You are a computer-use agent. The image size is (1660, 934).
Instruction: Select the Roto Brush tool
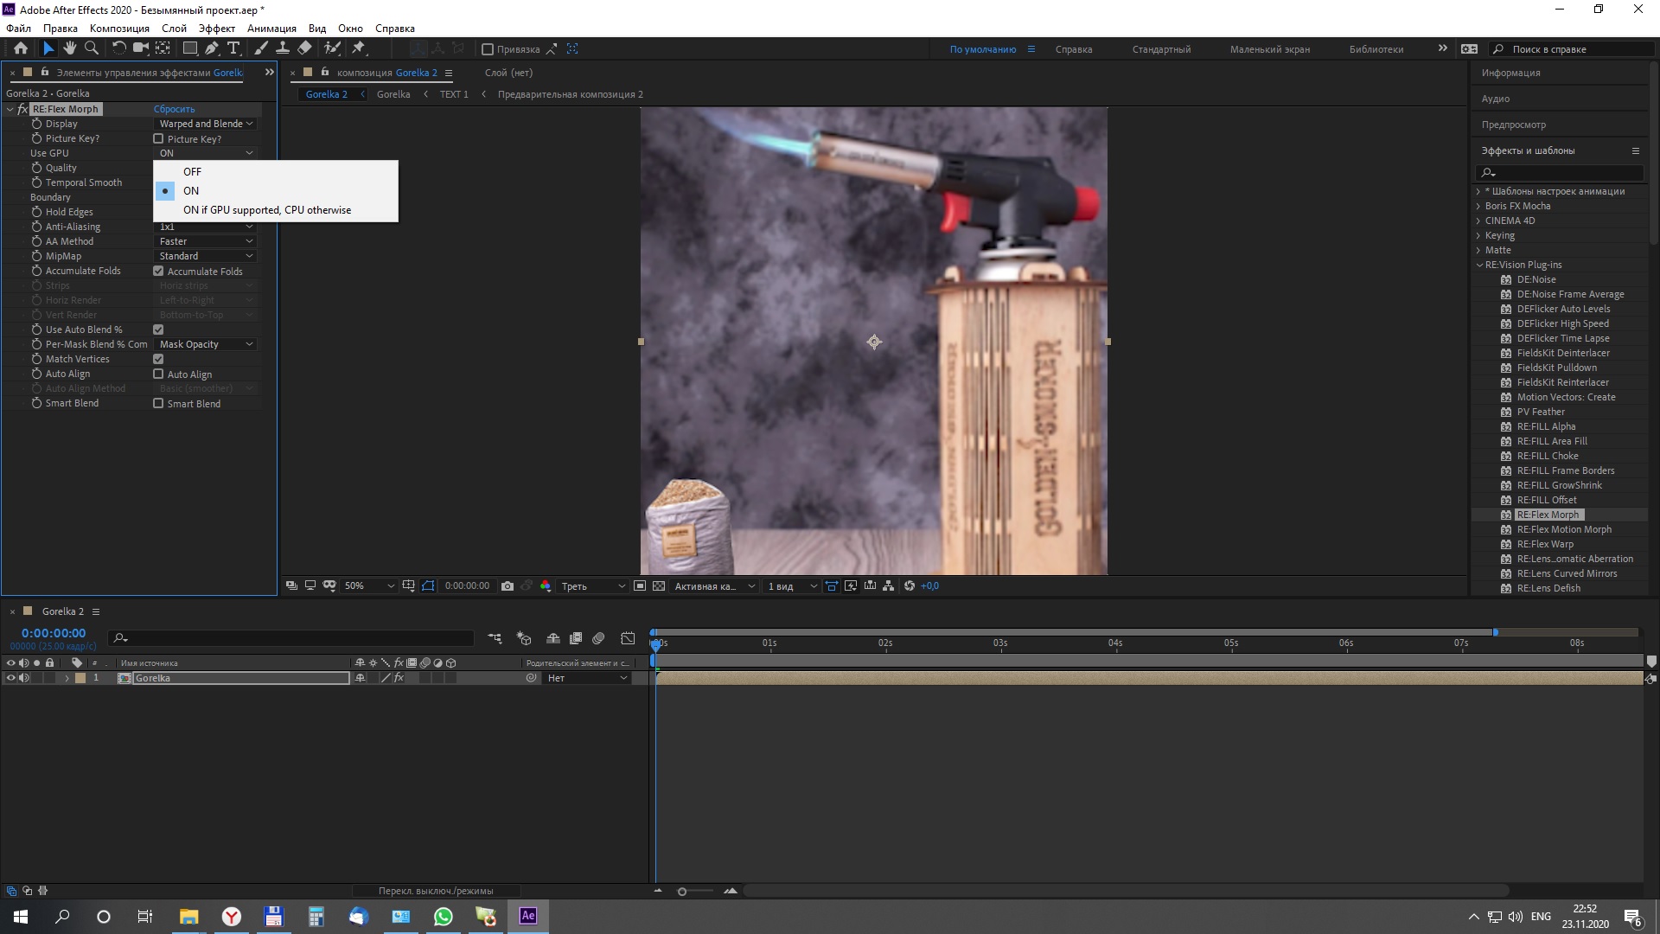pyautogui.click(x=332, y=48)
